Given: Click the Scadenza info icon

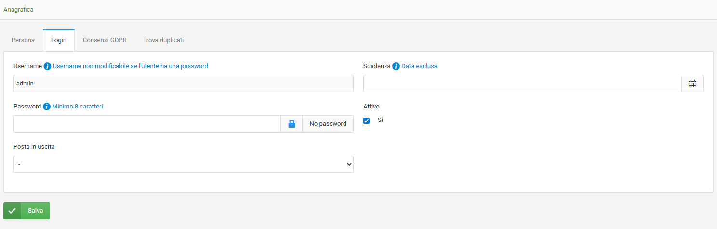Looking at the screenshot, I should click(396, 66).
